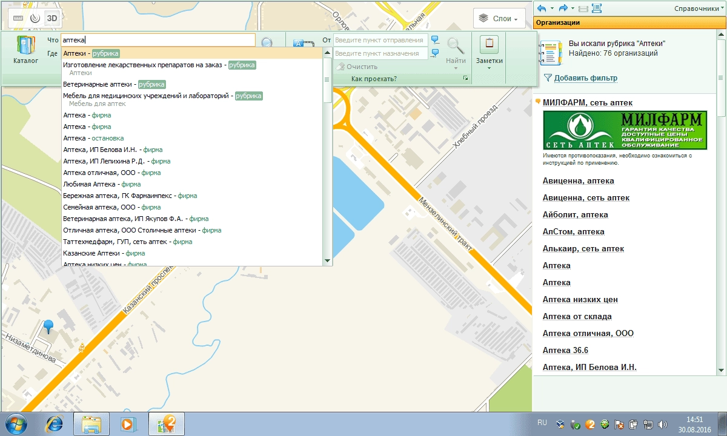Click the spiral radius tool icon
The width and height of the screenshot is (727, 436).
(x=35, y=18)
